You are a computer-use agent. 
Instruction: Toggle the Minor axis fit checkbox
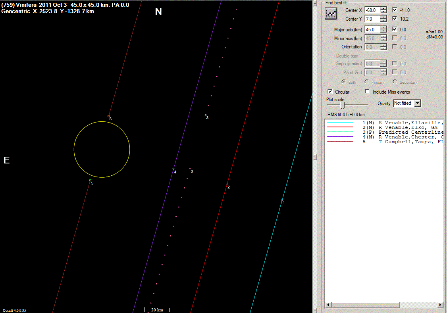pyautogui.click(x=395, y=38)
